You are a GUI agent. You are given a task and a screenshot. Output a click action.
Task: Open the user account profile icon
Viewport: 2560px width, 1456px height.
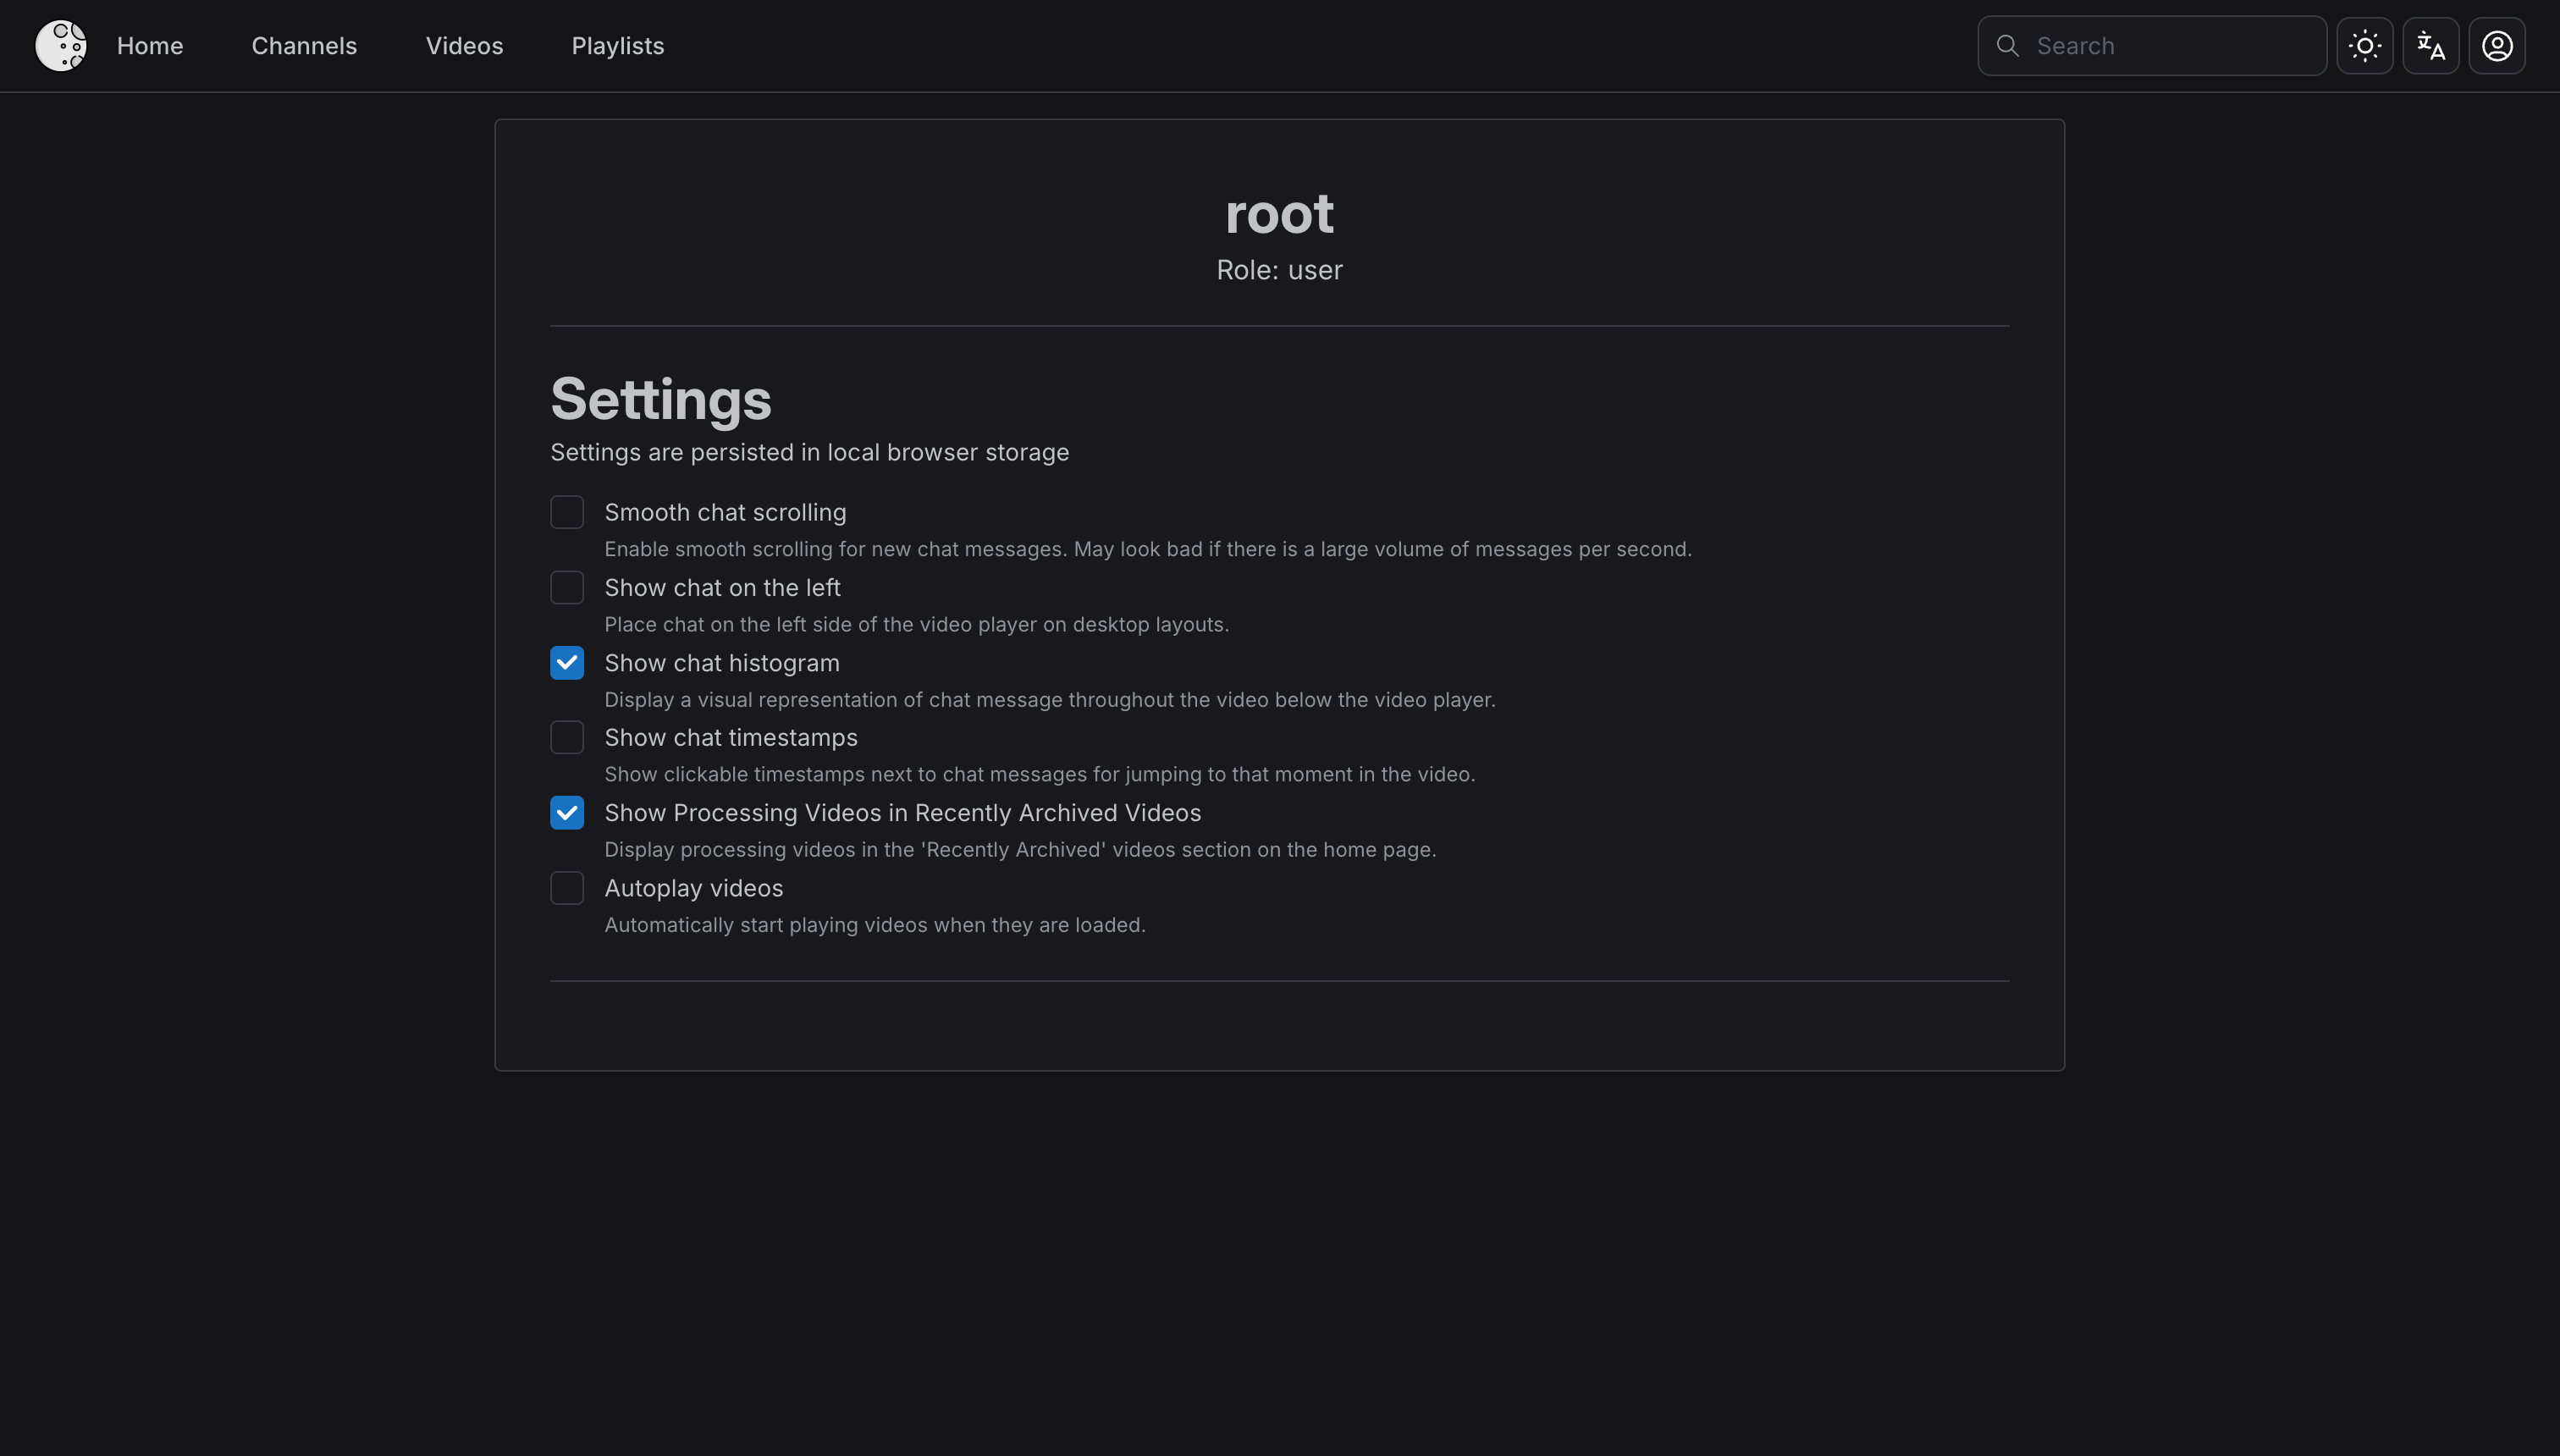2497,46
